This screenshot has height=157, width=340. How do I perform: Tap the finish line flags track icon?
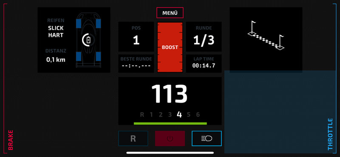pos(266,36)
